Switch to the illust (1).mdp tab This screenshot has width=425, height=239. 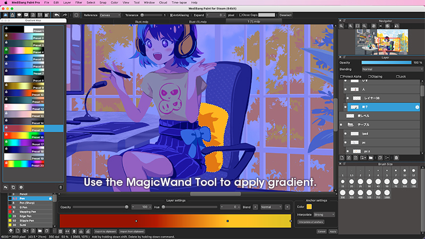(198, 22)
